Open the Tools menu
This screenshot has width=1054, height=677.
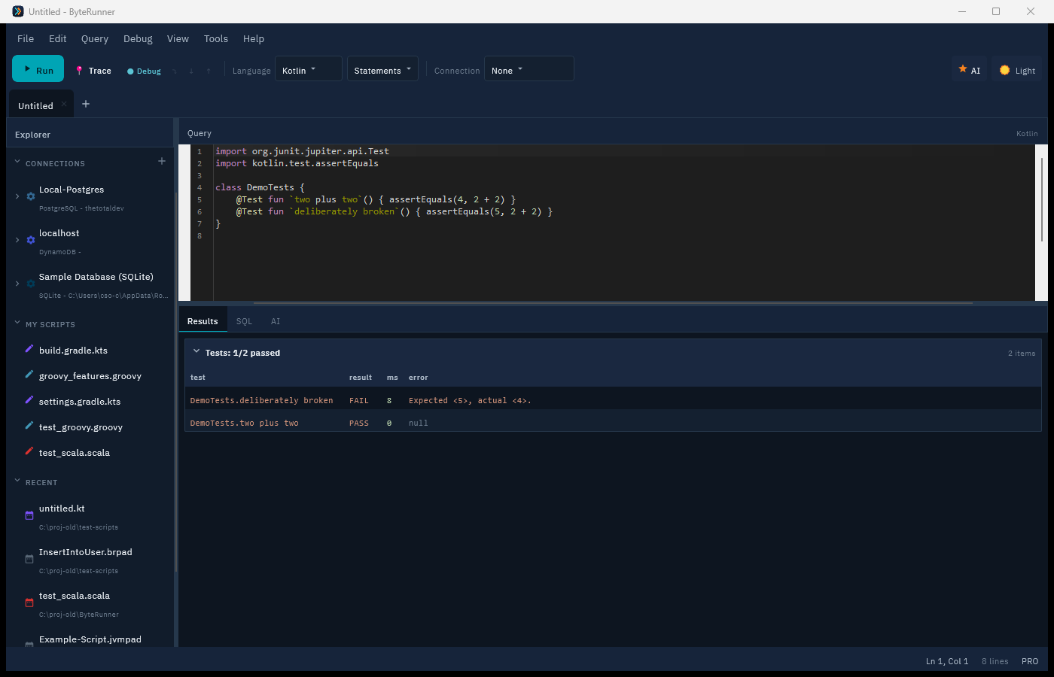(216, 39)
